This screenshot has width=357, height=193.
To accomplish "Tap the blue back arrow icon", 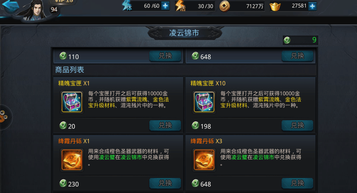I will [x=10, y=6].
